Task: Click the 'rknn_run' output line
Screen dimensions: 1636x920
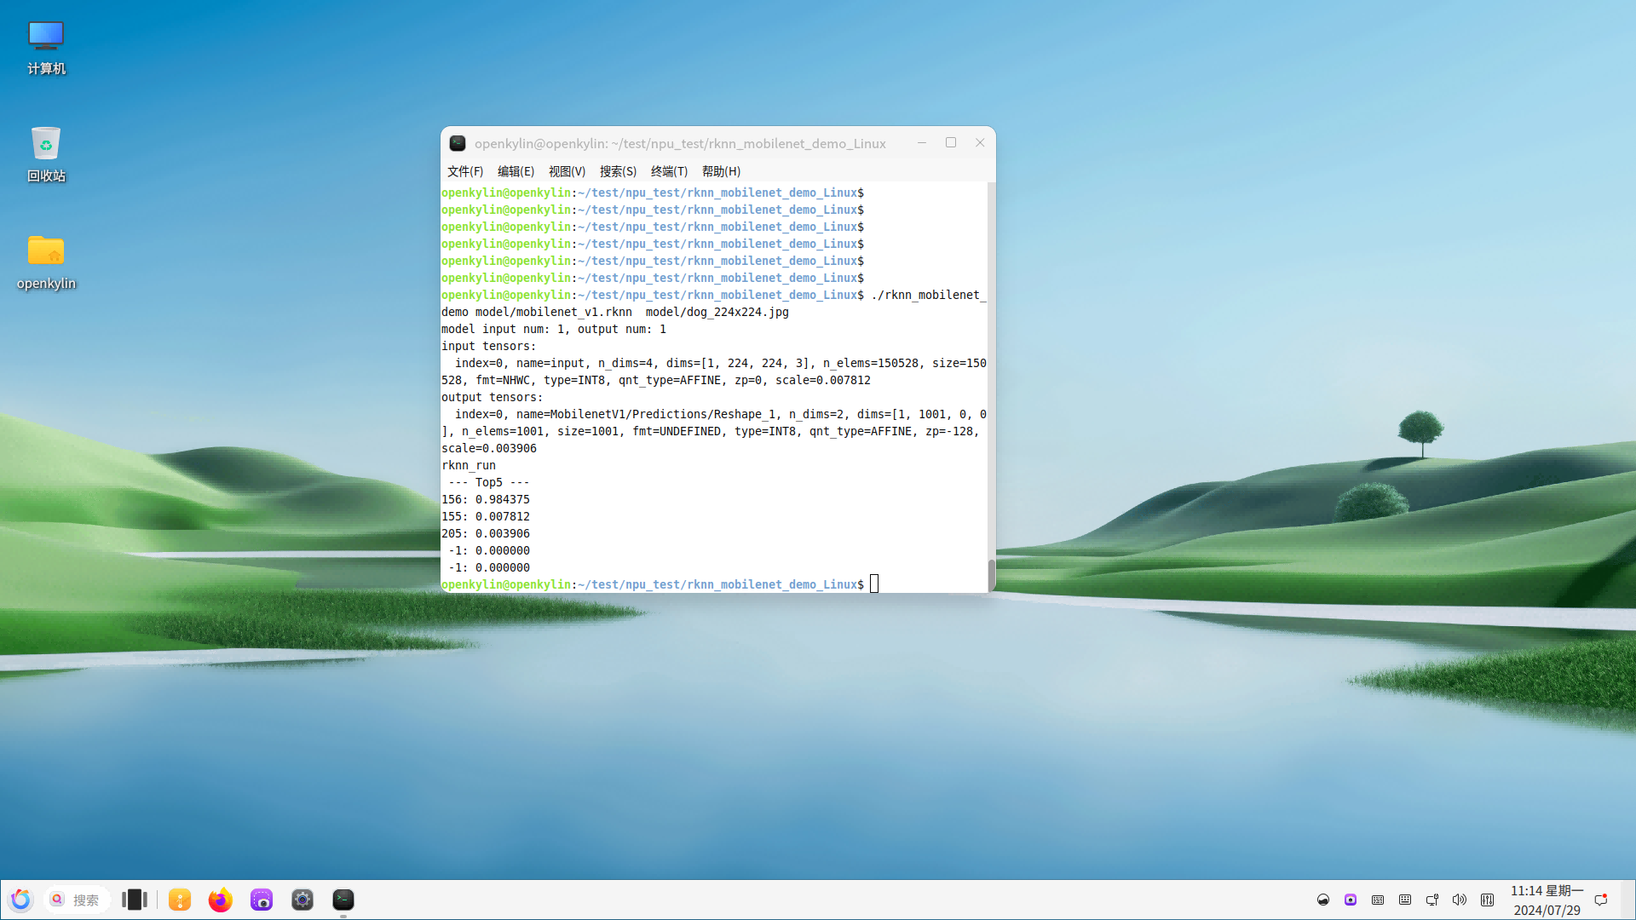Action: point(469,465)
